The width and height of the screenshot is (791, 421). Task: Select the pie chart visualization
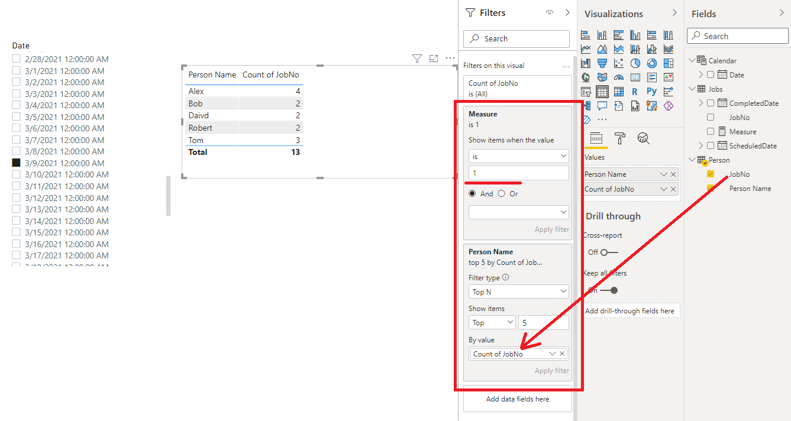(x=635, y=63)
